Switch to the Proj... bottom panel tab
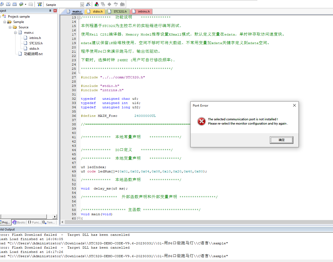Image resolution: width=333 pixels, height=262 pixels. pos(5,222)
